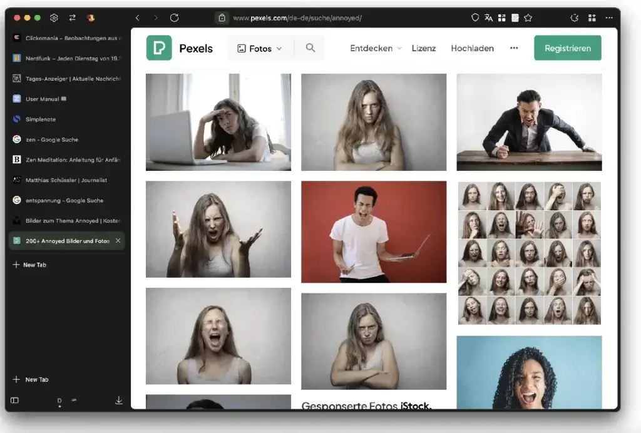Open photo of woman screaming with eyes closed
641x433 pixels.
[218, 336]
